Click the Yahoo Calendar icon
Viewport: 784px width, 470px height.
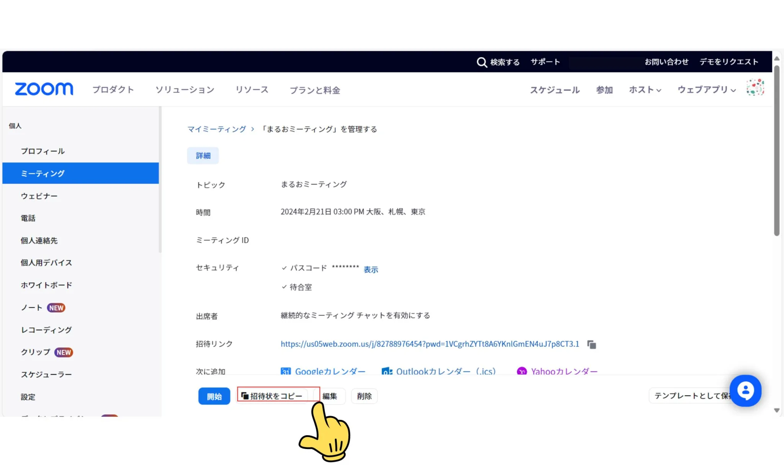522,371
